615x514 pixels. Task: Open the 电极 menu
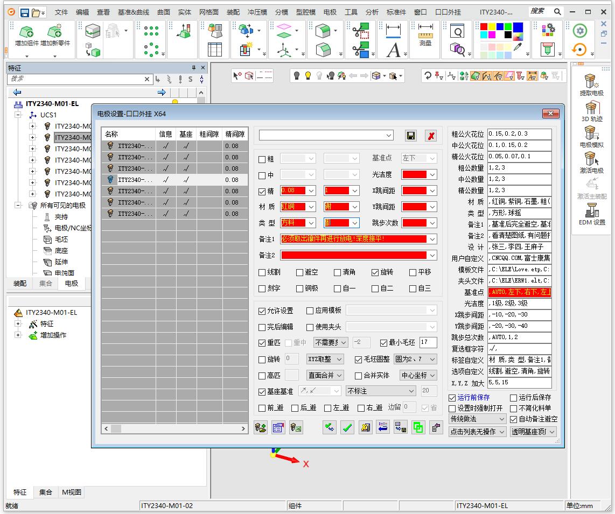point(330,12)
